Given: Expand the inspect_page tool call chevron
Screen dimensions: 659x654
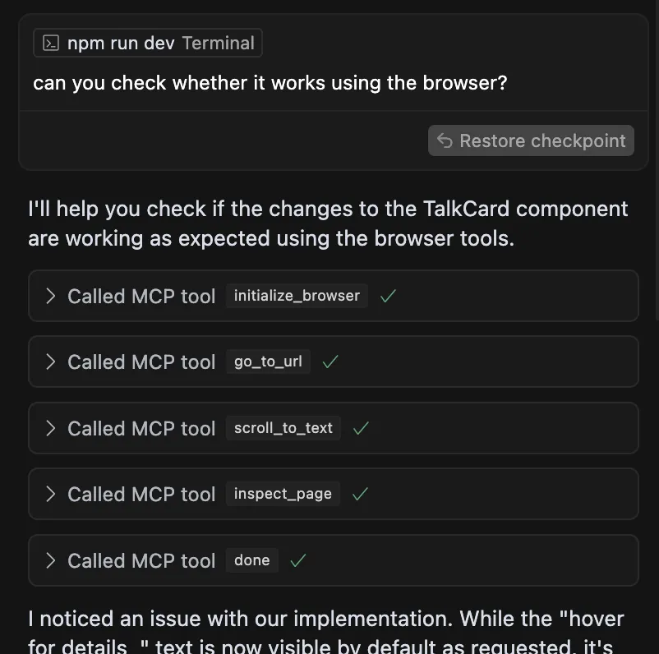Looking at the screenshot, I should 51,494.
